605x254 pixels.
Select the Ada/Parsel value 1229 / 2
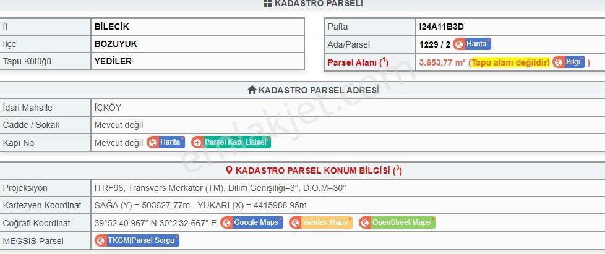point(435,44)
